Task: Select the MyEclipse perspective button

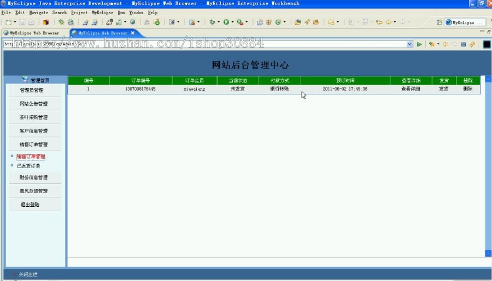Action: point(464,22)
